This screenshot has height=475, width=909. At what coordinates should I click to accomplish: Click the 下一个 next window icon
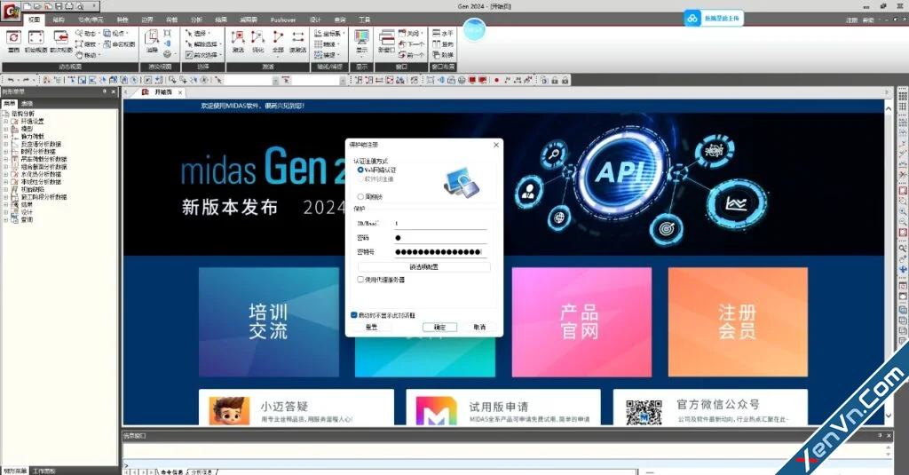point(411,44)
